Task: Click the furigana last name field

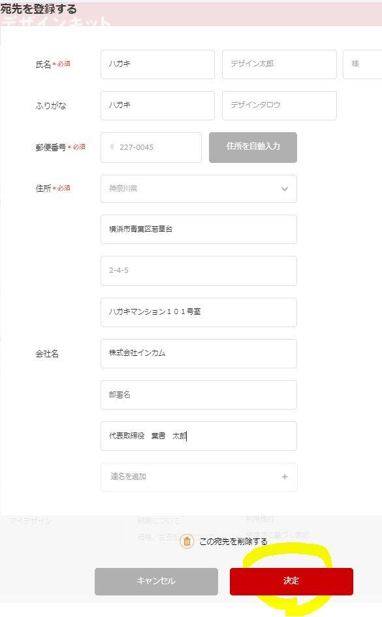Action: pos(157,105)
